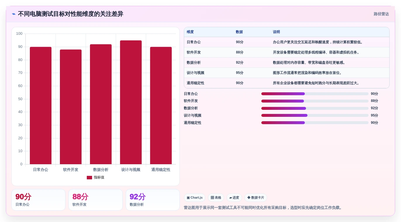The height and width of the screenshot is (222, 401).
Task: Click the footer note about 雷达图
Action: click(x=263, y=208)
